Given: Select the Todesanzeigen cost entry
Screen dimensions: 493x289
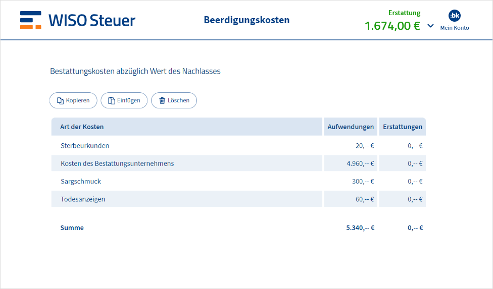Looking at the screenshot, I should (83, 199).
